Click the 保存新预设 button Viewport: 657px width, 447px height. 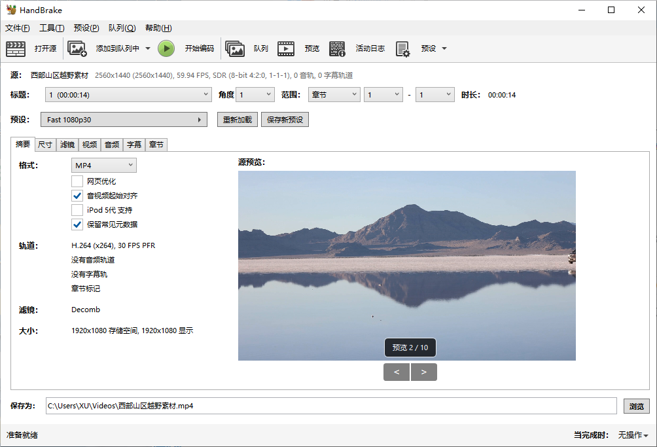[285, 120]
